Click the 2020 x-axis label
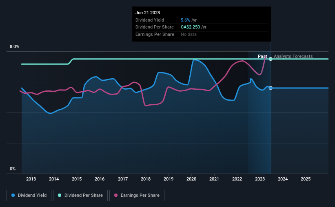Screen dimensions: 335x207 tap(191, 179)
